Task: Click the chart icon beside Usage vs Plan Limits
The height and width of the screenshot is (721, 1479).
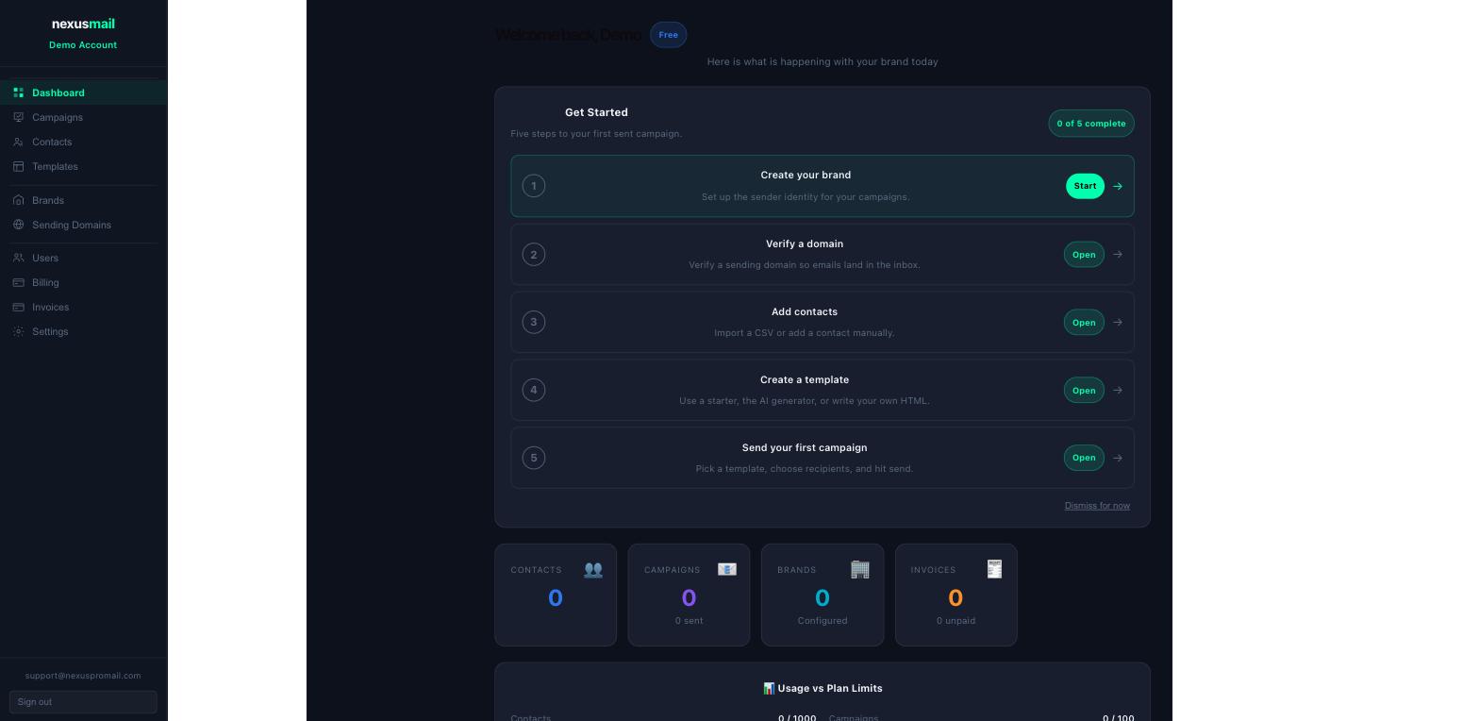Action: 769,688
